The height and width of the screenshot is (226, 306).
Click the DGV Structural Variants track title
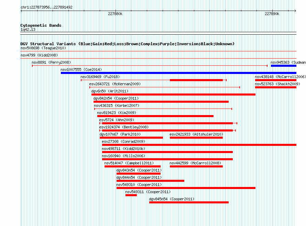click(128, 44)
